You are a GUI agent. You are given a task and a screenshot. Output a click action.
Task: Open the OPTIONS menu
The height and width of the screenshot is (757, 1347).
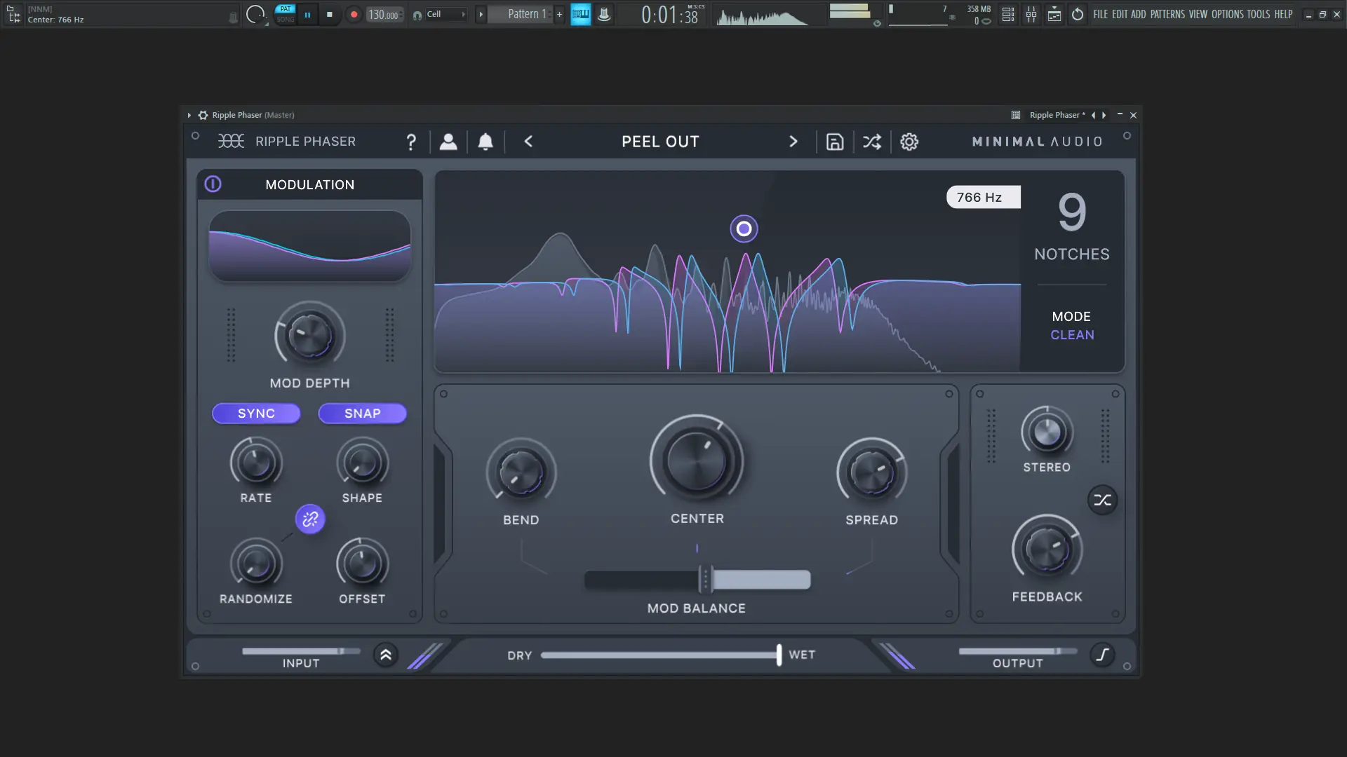click(x=1227, y=14)
